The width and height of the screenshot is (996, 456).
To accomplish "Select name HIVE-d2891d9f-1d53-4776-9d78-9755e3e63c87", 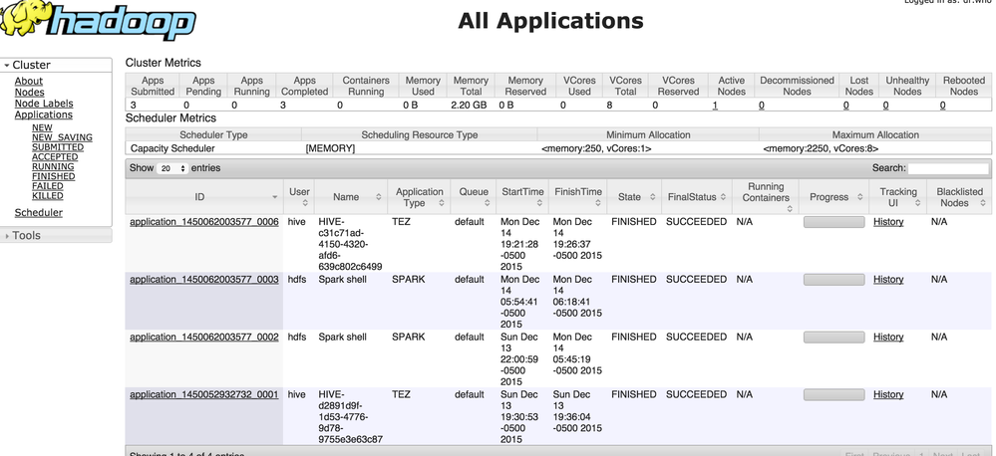I will (350, 417).
